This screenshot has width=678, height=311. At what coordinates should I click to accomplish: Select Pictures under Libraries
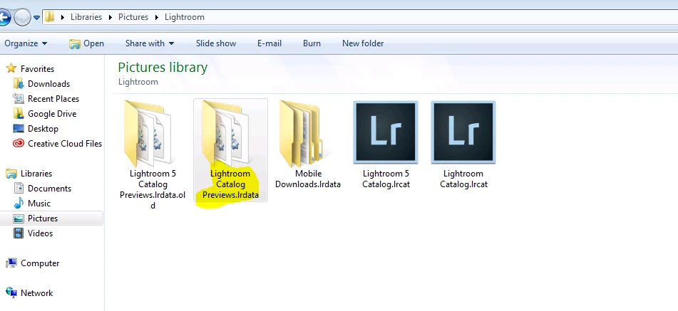pyautogui.click(x=43, y=218)
